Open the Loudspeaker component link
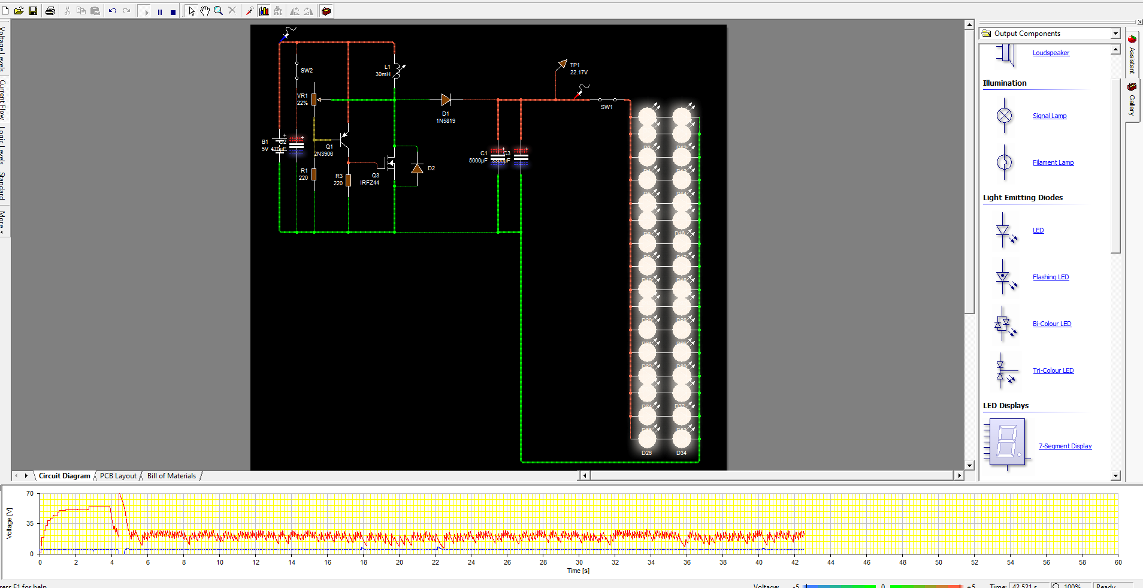The height and width of the screenshot is (588, 1143). [1051, 53]
